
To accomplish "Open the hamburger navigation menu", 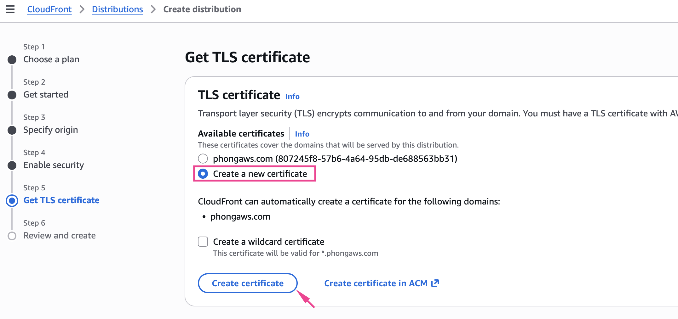I will (x=10, y=9).
